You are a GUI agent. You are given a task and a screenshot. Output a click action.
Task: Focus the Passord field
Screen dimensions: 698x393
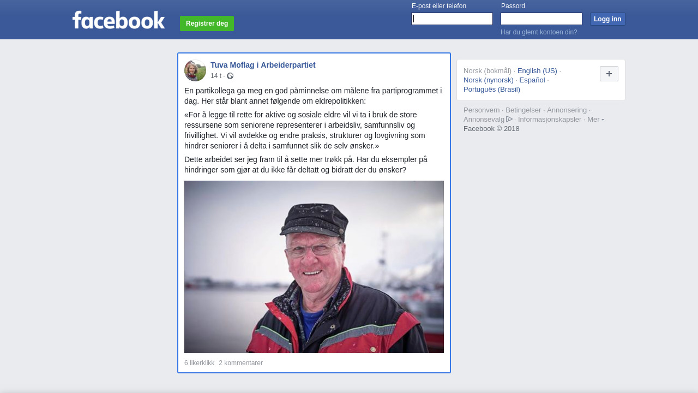click(541, 19)
